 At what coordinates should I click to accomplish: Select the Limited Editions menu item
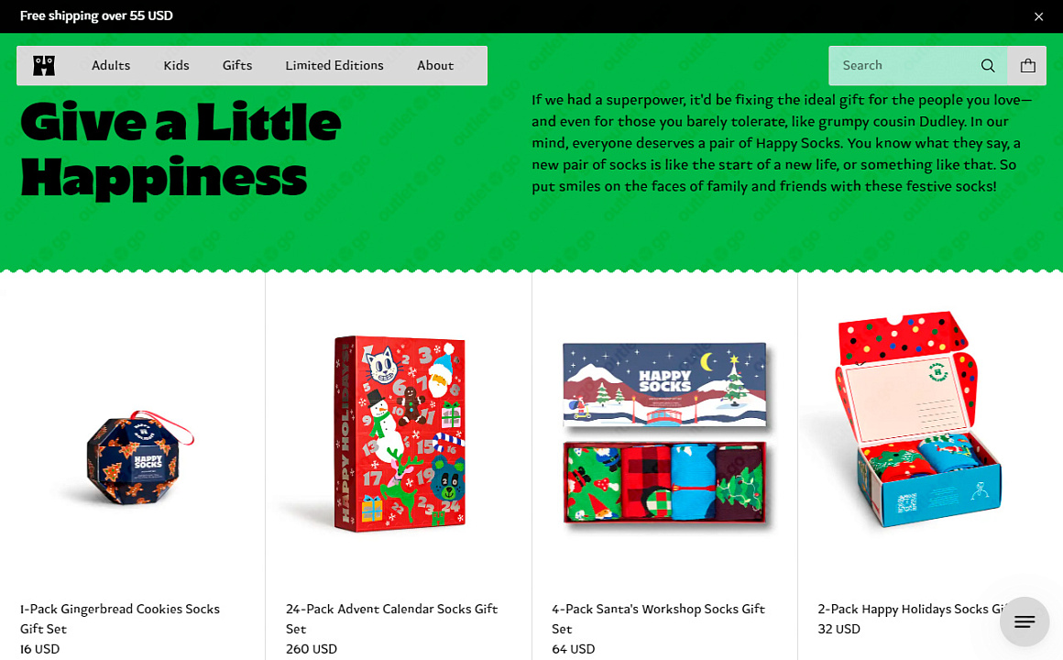(x=334, y=66)
